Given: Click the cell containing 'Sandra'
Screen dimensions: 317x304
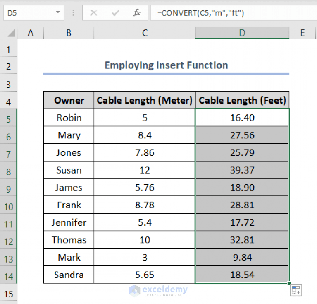Looking at the screenshot, I should (69, 275).
